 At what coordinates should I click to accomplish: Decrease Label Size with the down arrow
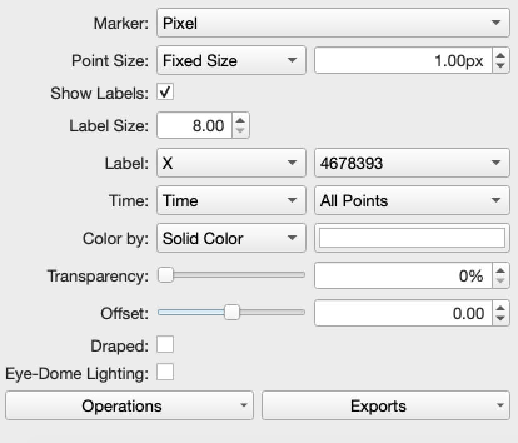point(241,131)
